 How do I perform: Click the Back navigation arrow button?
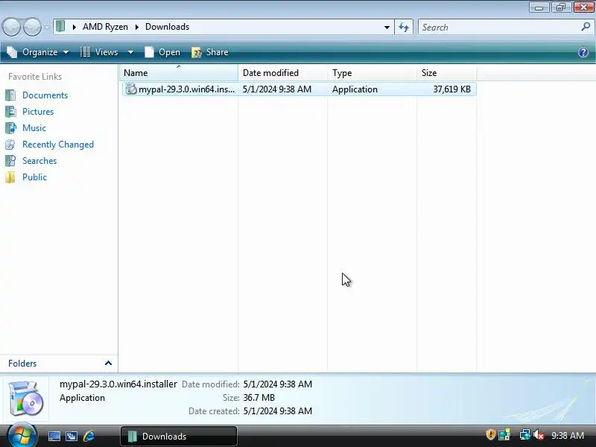11,27
